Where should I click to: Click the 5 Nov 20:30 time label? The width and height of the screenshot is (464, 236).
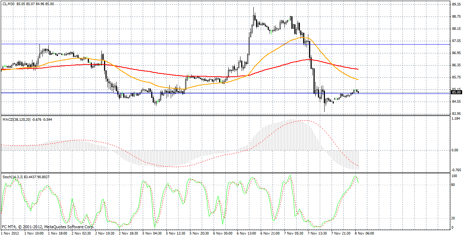tap(200, 233)
